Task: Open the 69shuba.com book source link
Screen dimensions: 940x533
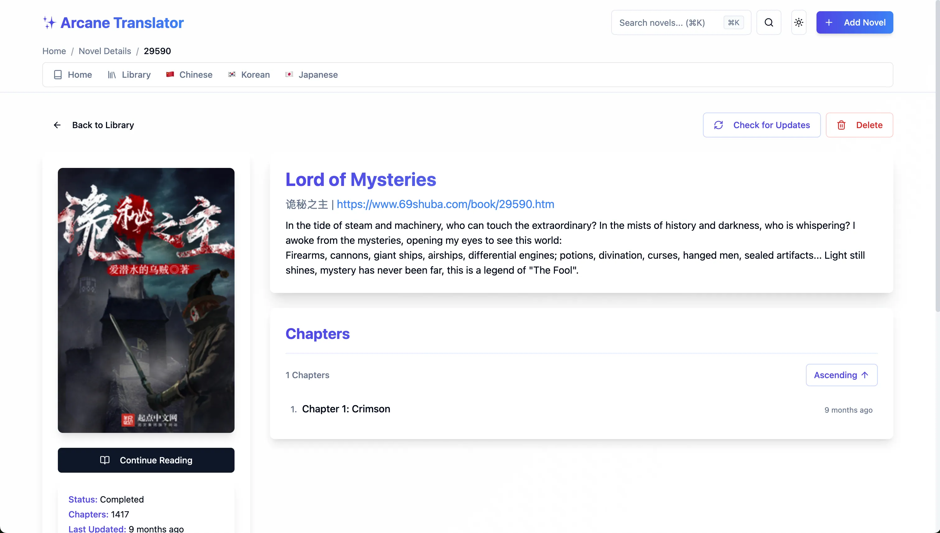Action: click(445, 204)
